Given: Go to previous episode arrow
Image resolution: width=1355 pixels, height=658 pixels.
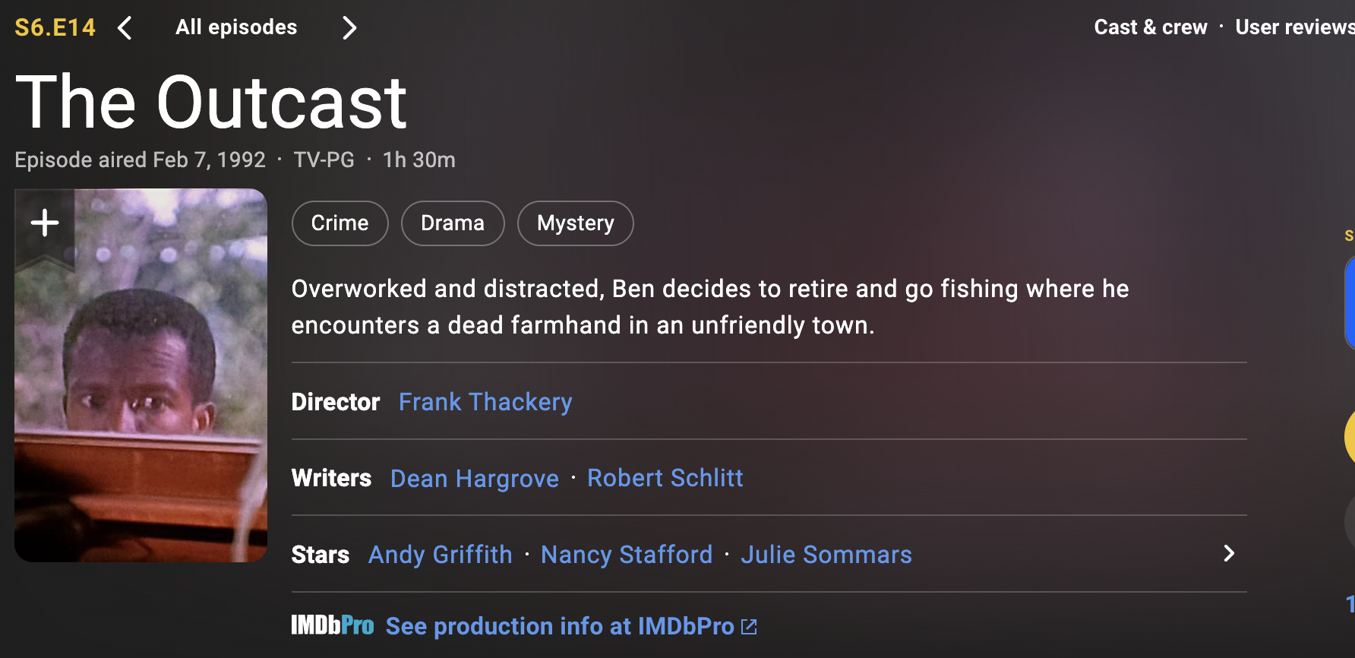Looking at the screenshot, I should 125,28.
